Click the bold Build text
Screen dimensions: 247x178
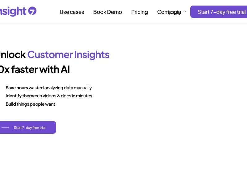(x=11, y=104)
